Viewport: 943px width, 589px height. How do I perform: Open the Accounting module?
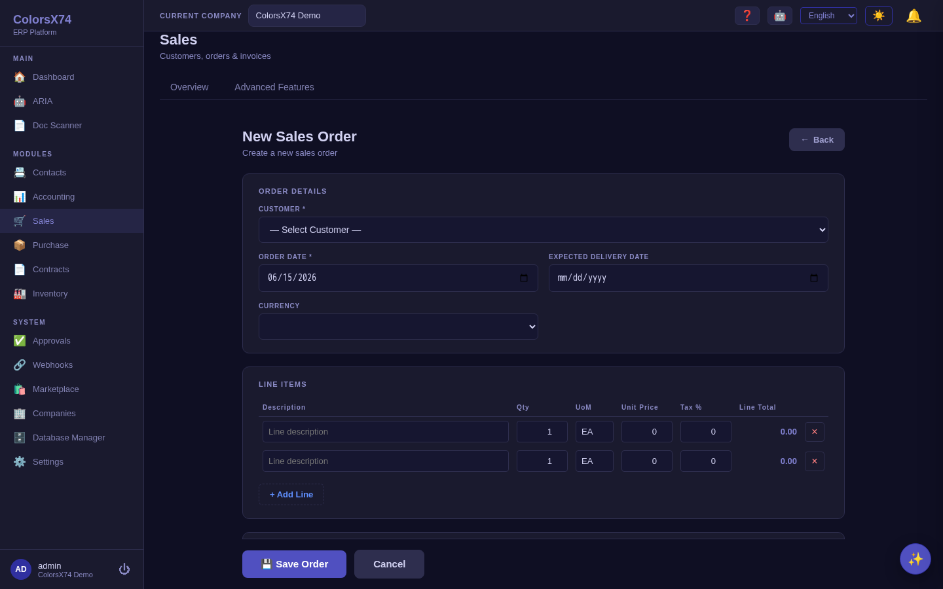pyautogui.click(x=71, y=197)
